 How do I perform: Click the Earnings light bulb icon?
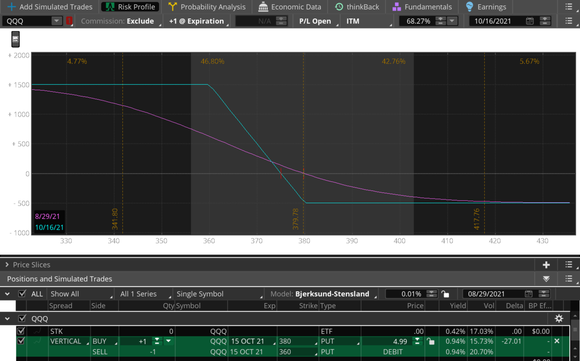coord(469,7)
